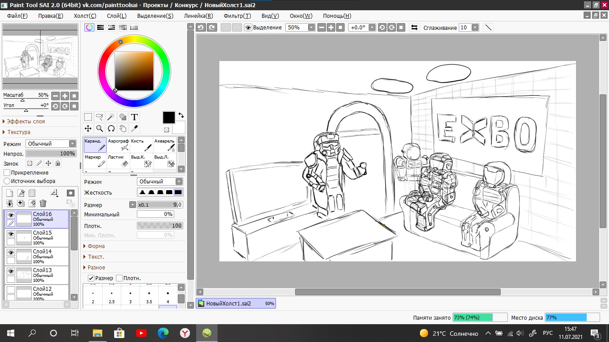Expand the Текст. section
Viewport: 609px width, 342px height.
[x=96, y=256]
